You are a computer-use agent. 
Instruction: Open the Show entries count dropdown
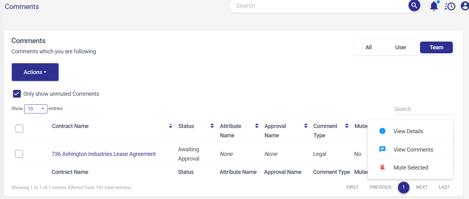[x=36, y=109]
